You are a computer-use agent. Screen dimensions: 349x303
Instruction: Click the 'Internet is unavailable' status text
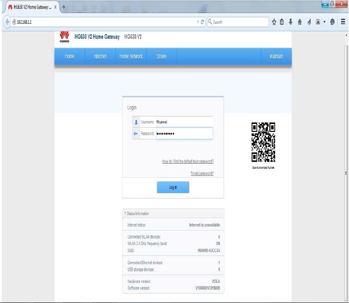(204, 225)
